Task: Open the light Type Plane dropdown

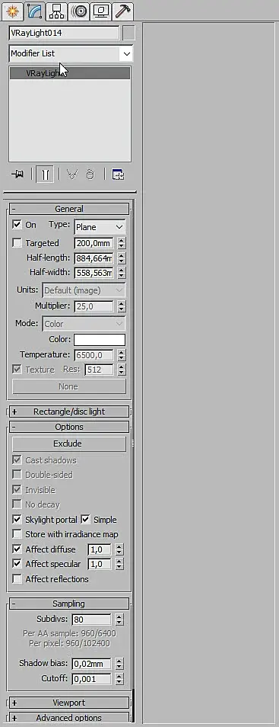Action: (x=100, y=227)
